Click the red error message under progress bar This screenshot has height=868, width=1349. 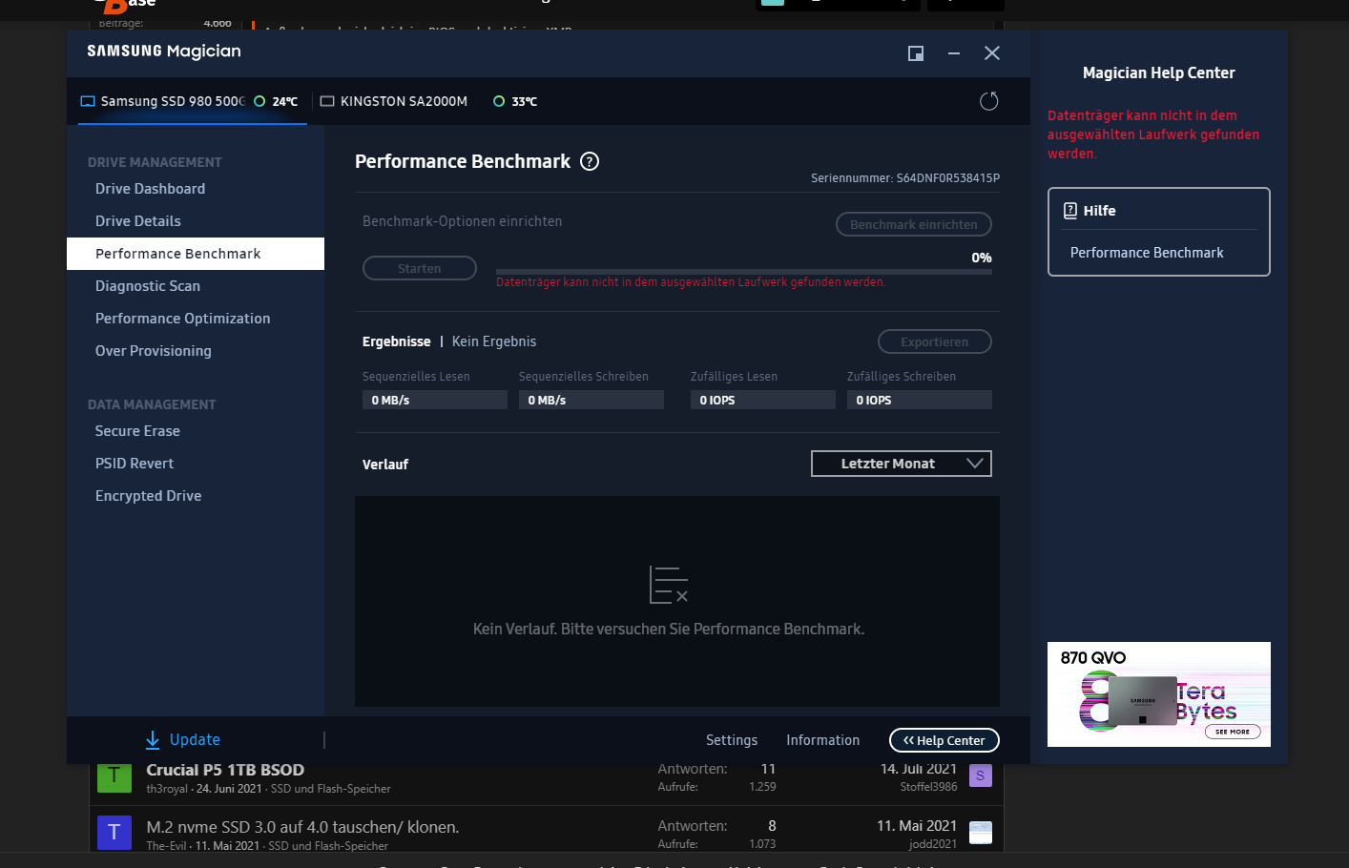(691, 282)
